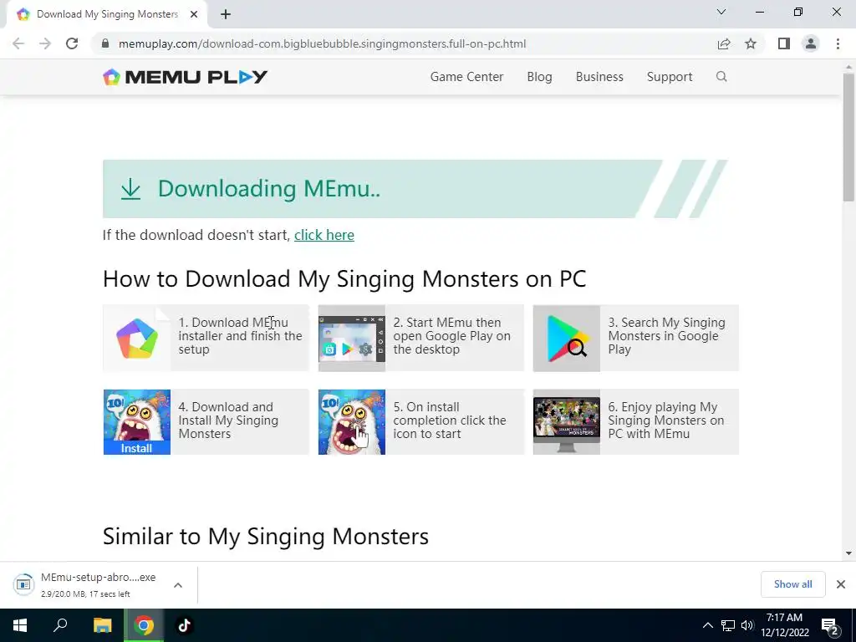Open TikTok from the taskbar
Viewport: 856px width, 642px height.
[x=184, y=625]
